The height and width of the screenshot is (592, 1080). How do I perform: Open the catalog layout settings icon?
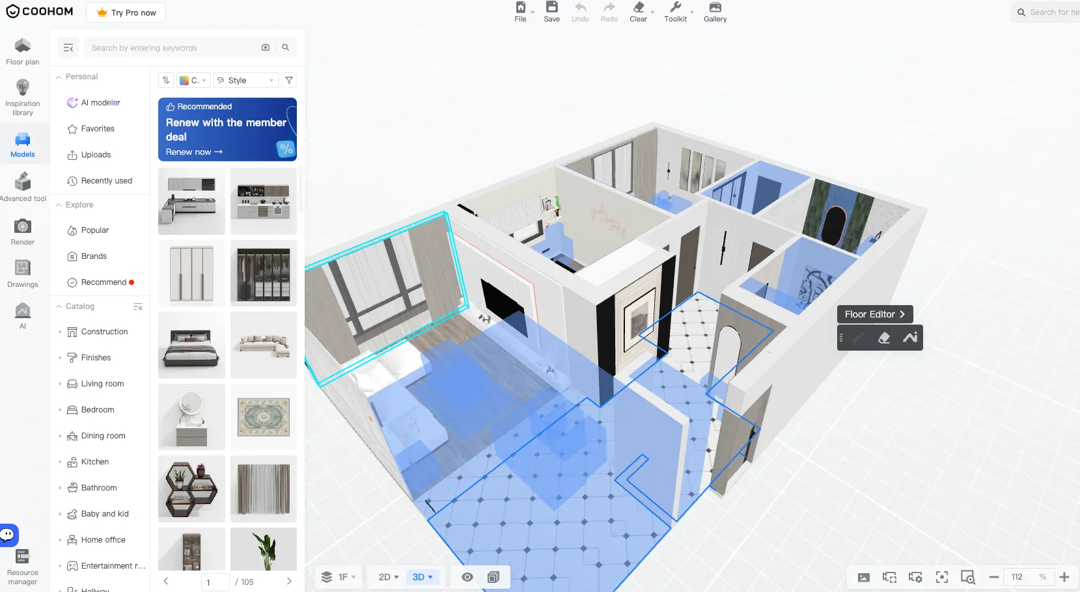[x=138, y=306]
